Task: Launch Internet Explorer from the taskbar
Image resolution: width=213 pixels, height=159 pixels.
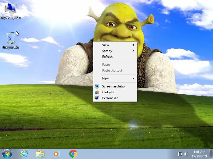Action: tap(24, 154)
